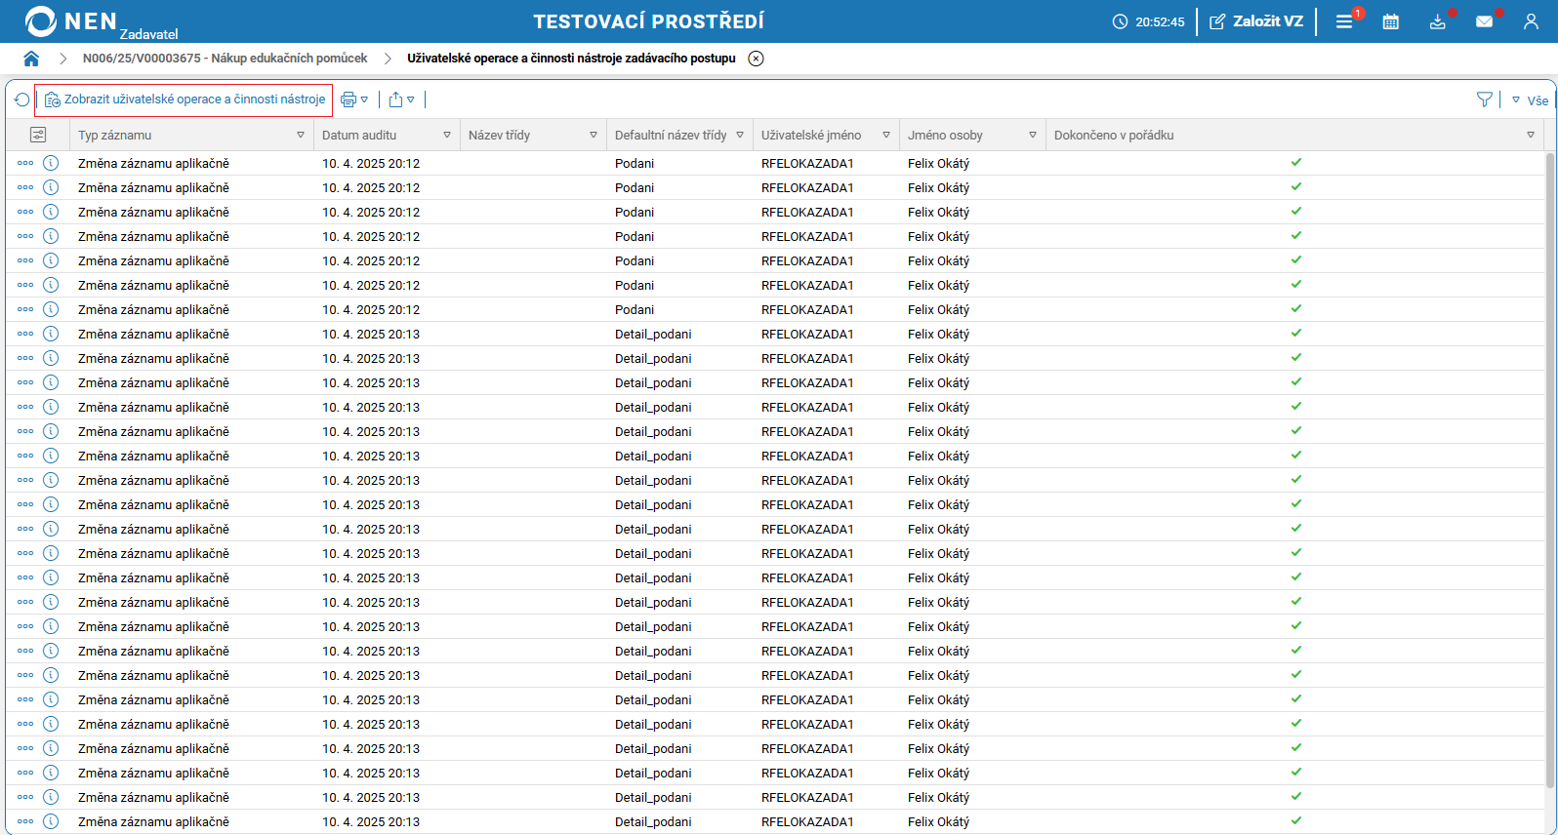Screen dimensions: 1558x835
Task: Click the refresh icon in toolbar
Action: point(21,99)
